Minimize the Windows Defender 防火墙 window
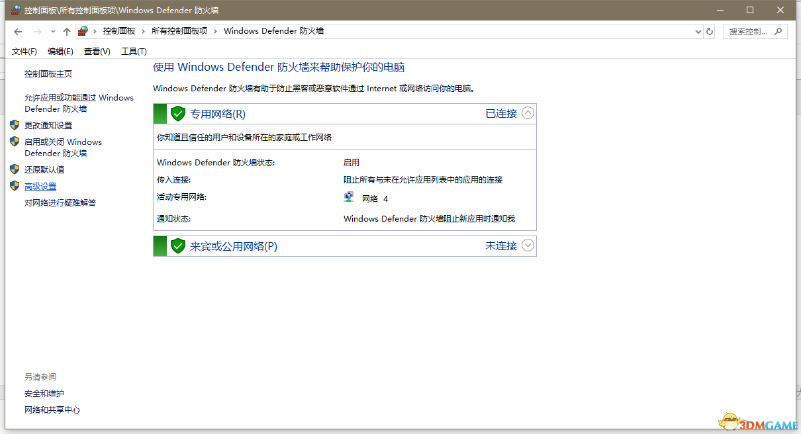 [x=720, y=10]
